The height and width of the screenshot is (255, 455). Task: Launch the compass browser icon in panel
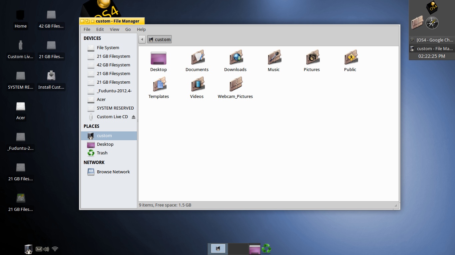click(432, 23)
